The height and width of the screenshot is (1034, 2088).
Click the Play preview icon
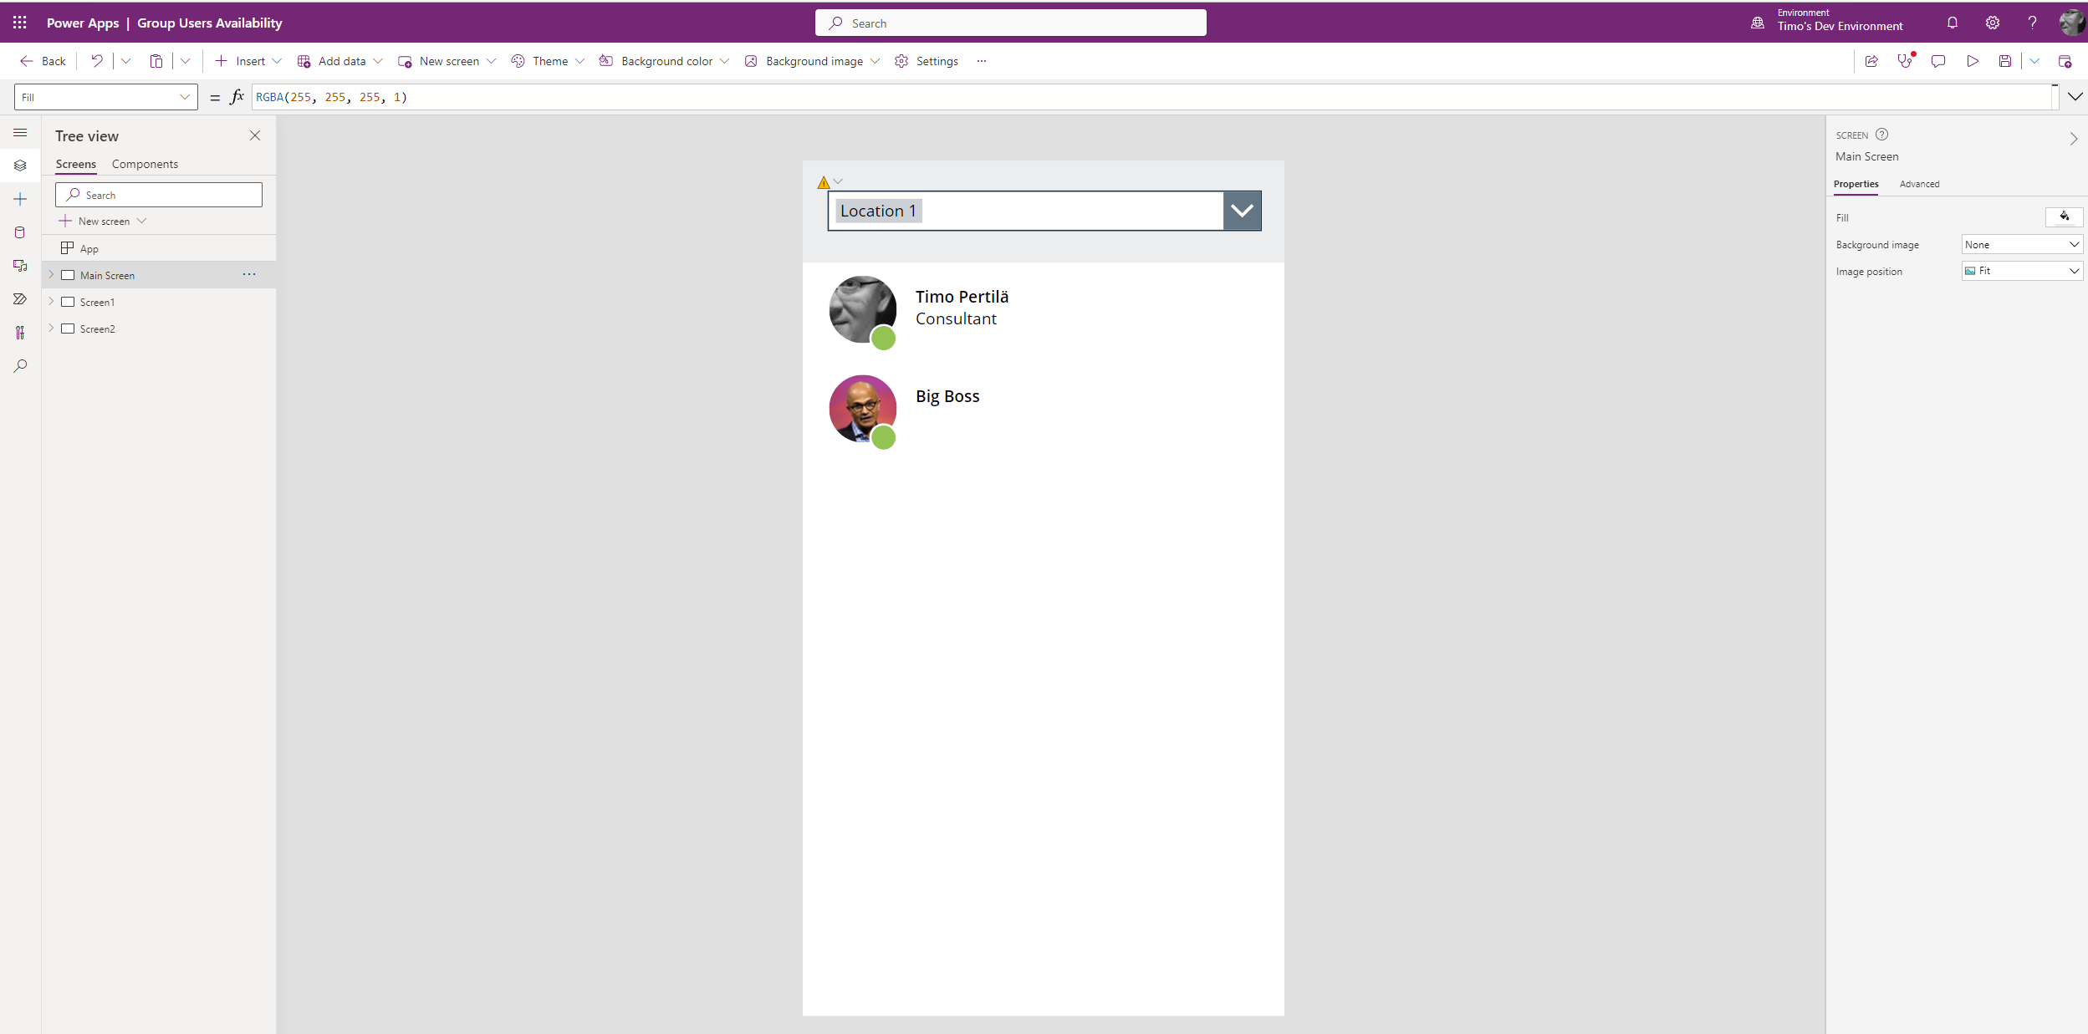pos(1972,61)
